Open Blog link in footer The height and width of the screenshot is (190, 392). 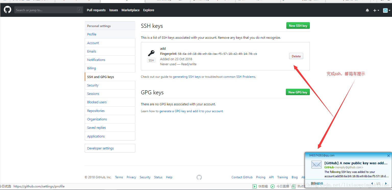tap(295, 177)
